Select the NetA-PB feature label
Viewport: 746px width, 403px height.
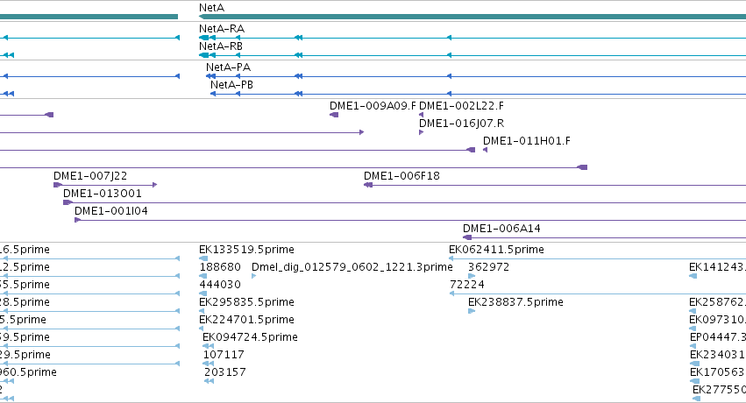click(231, 85)
